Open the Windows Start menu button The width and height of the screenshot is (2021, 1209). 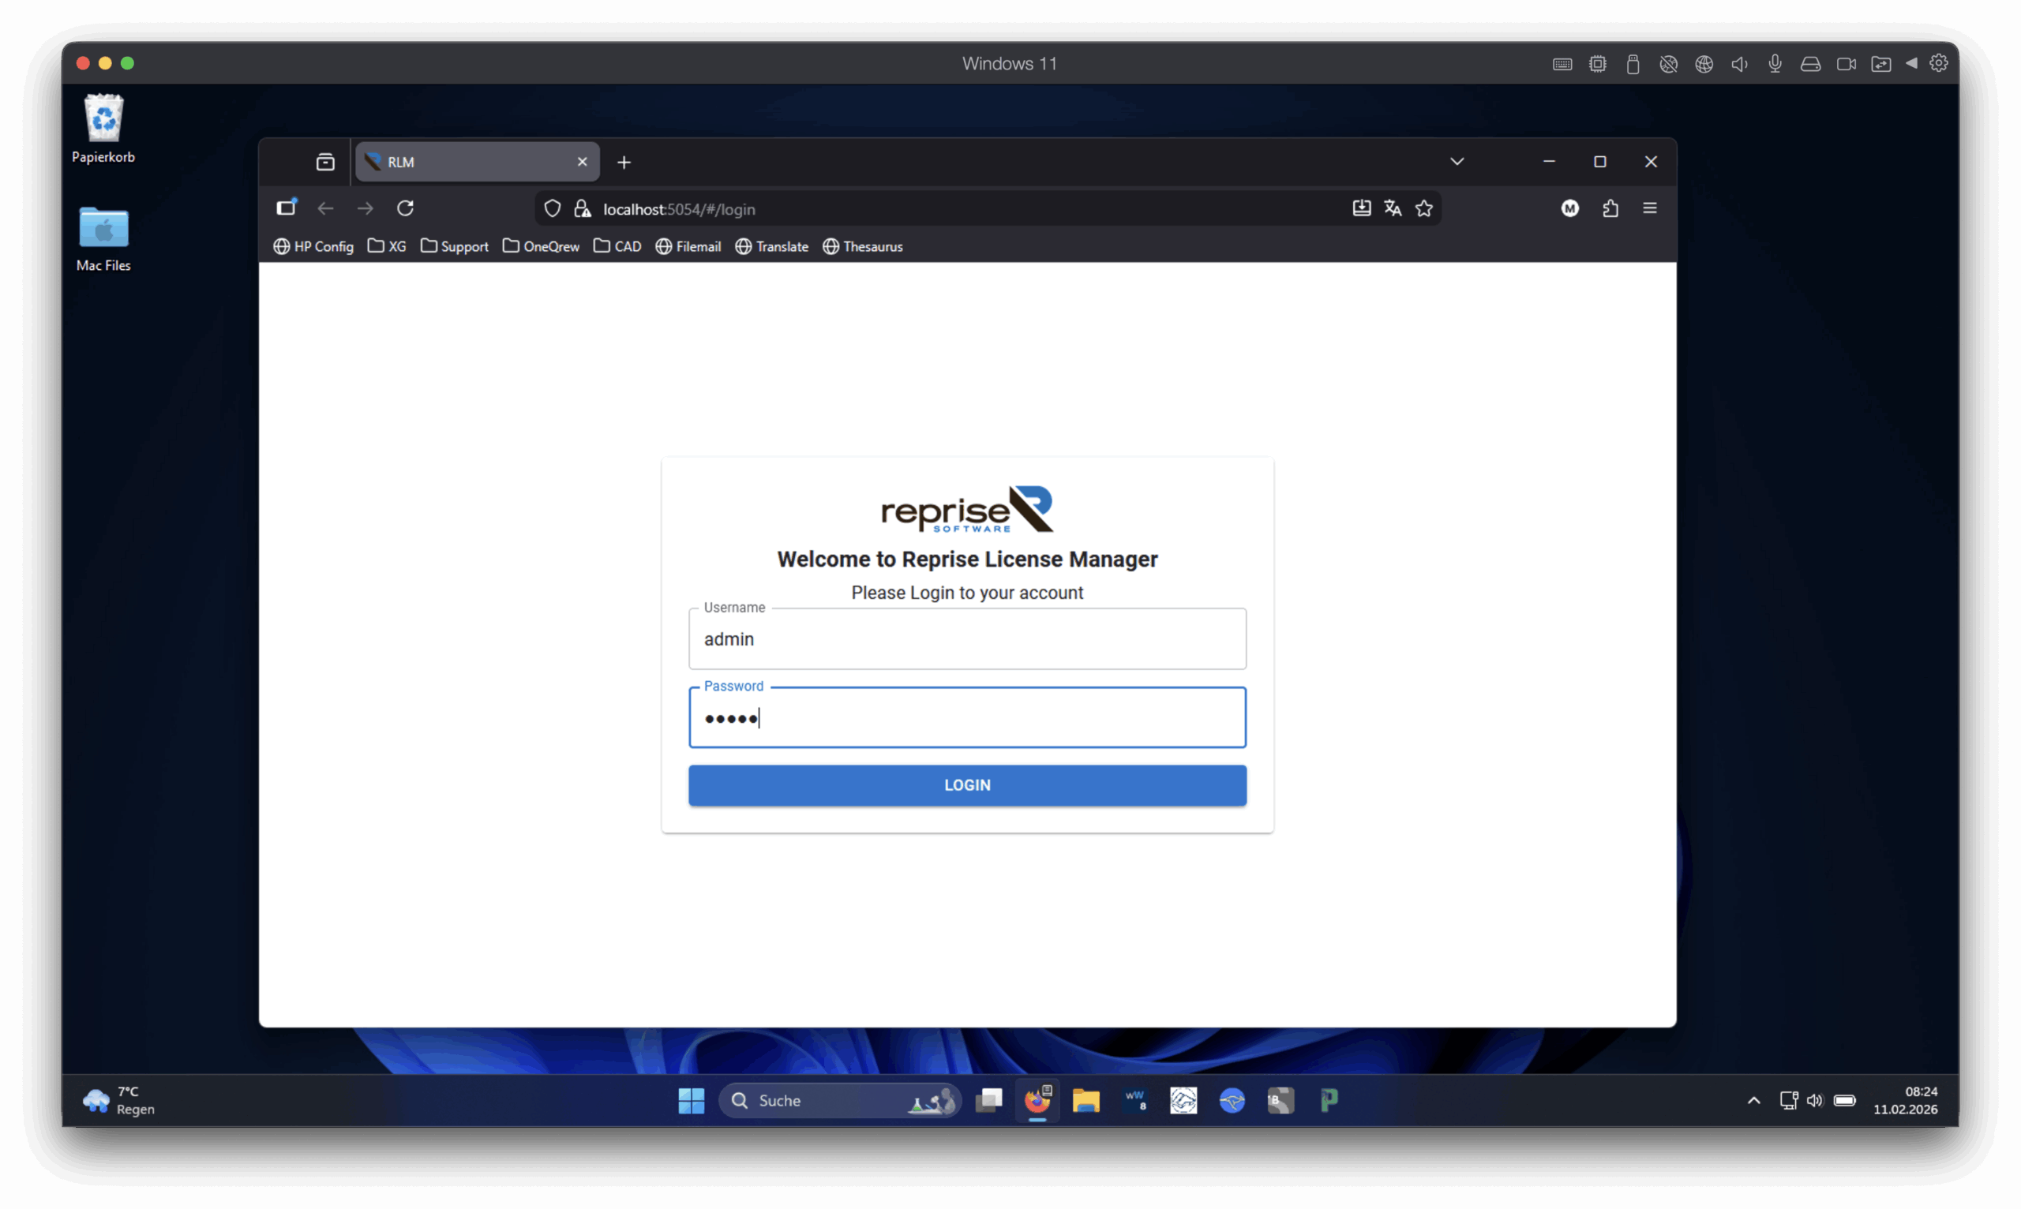(x=691, y=1101)
